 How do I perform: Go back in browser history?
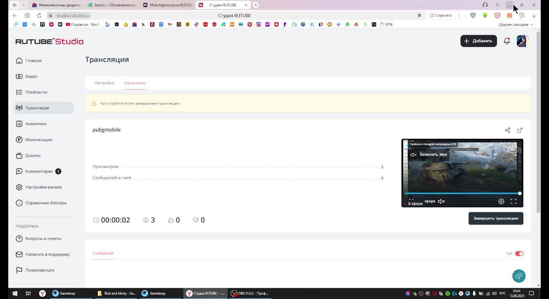[x=15, y=15]
